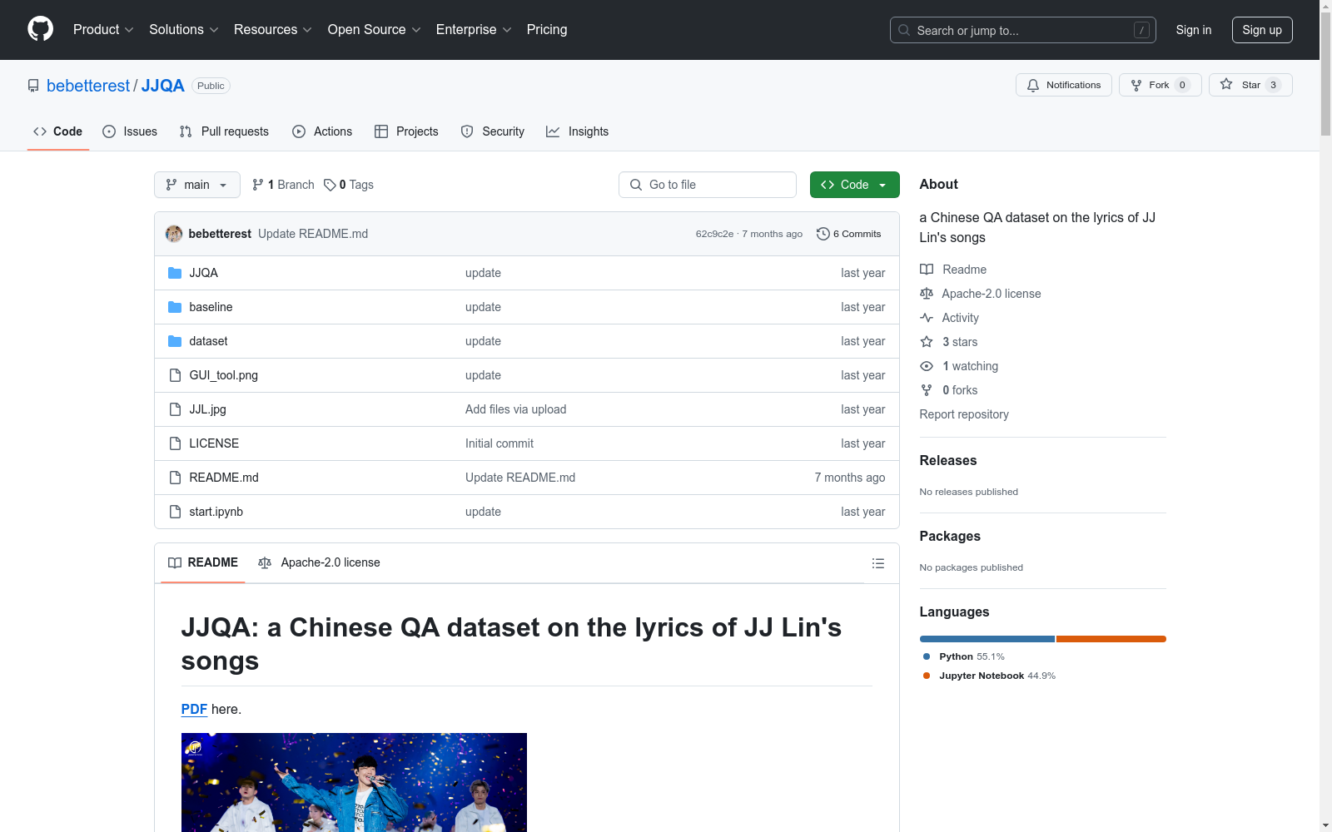Screen dimensions: 1332x832
Task: Switch to the Projects tab
Action: click(x=406, y=131)
